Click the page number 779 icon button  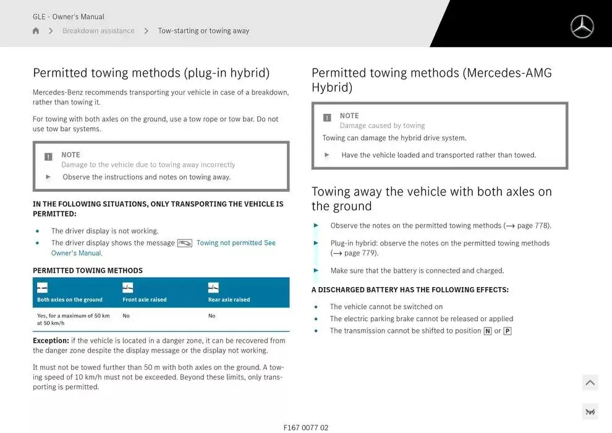pyautogui.click(x=590, y=411)
